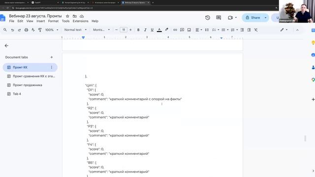This screenshot has height=177, width=315.
Task: Select the Промт КК tab
Action: point(30,67)
